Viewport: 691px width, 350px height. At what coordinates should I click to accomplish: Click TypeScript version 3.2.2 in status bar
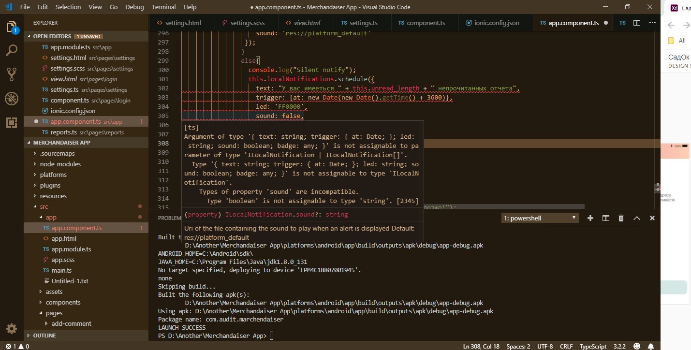620,346
